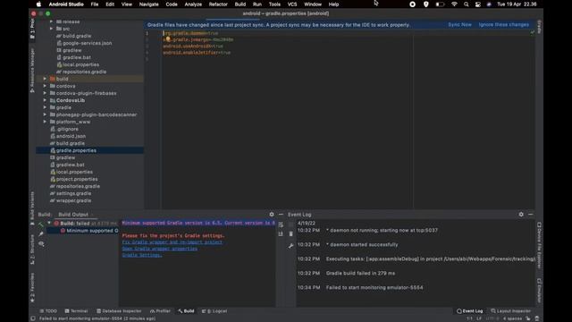Select the Build Output tab
Screen dimensions: 572x322
point(73,215)
